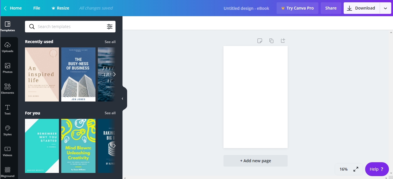This screenshot has height=179, width=393.
Task: Select the Mind Blown: Unleashing Creativity template
Action: pyautogui.click(x=78, y=146)
